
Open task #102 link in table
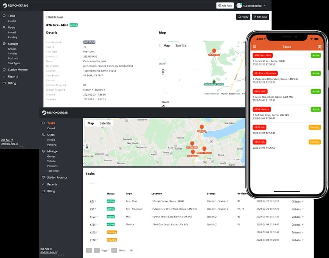point(93,217)
